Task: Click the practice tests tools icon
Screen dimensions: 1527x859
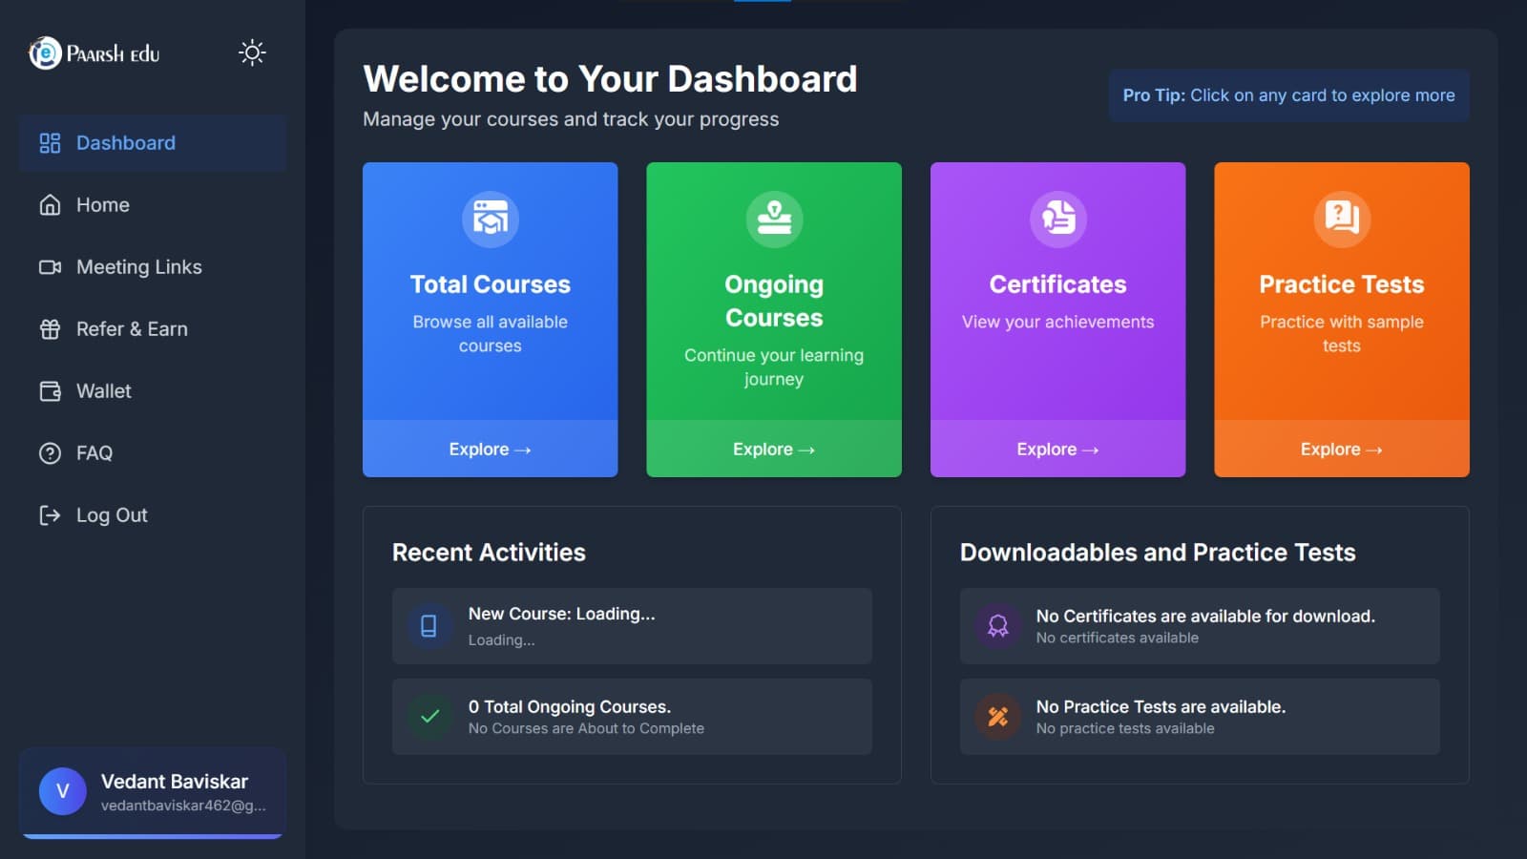Action: click(997, 717)
